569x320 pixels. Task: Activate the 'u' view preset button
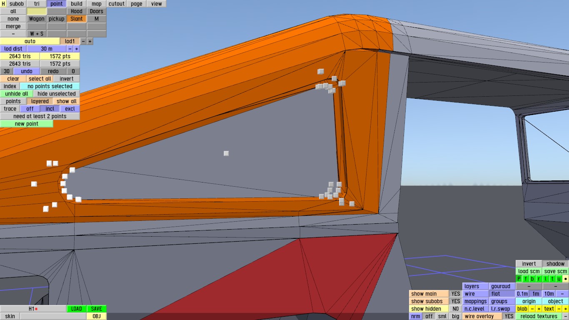pyautogui.click(x=559, y=279)
